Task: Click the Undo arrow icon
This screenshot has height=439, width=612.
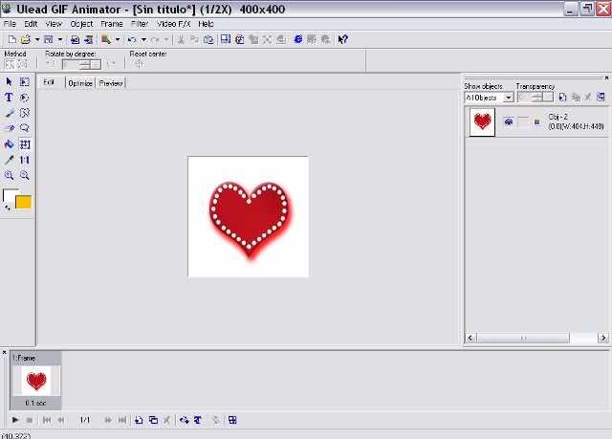Action: 132,39
